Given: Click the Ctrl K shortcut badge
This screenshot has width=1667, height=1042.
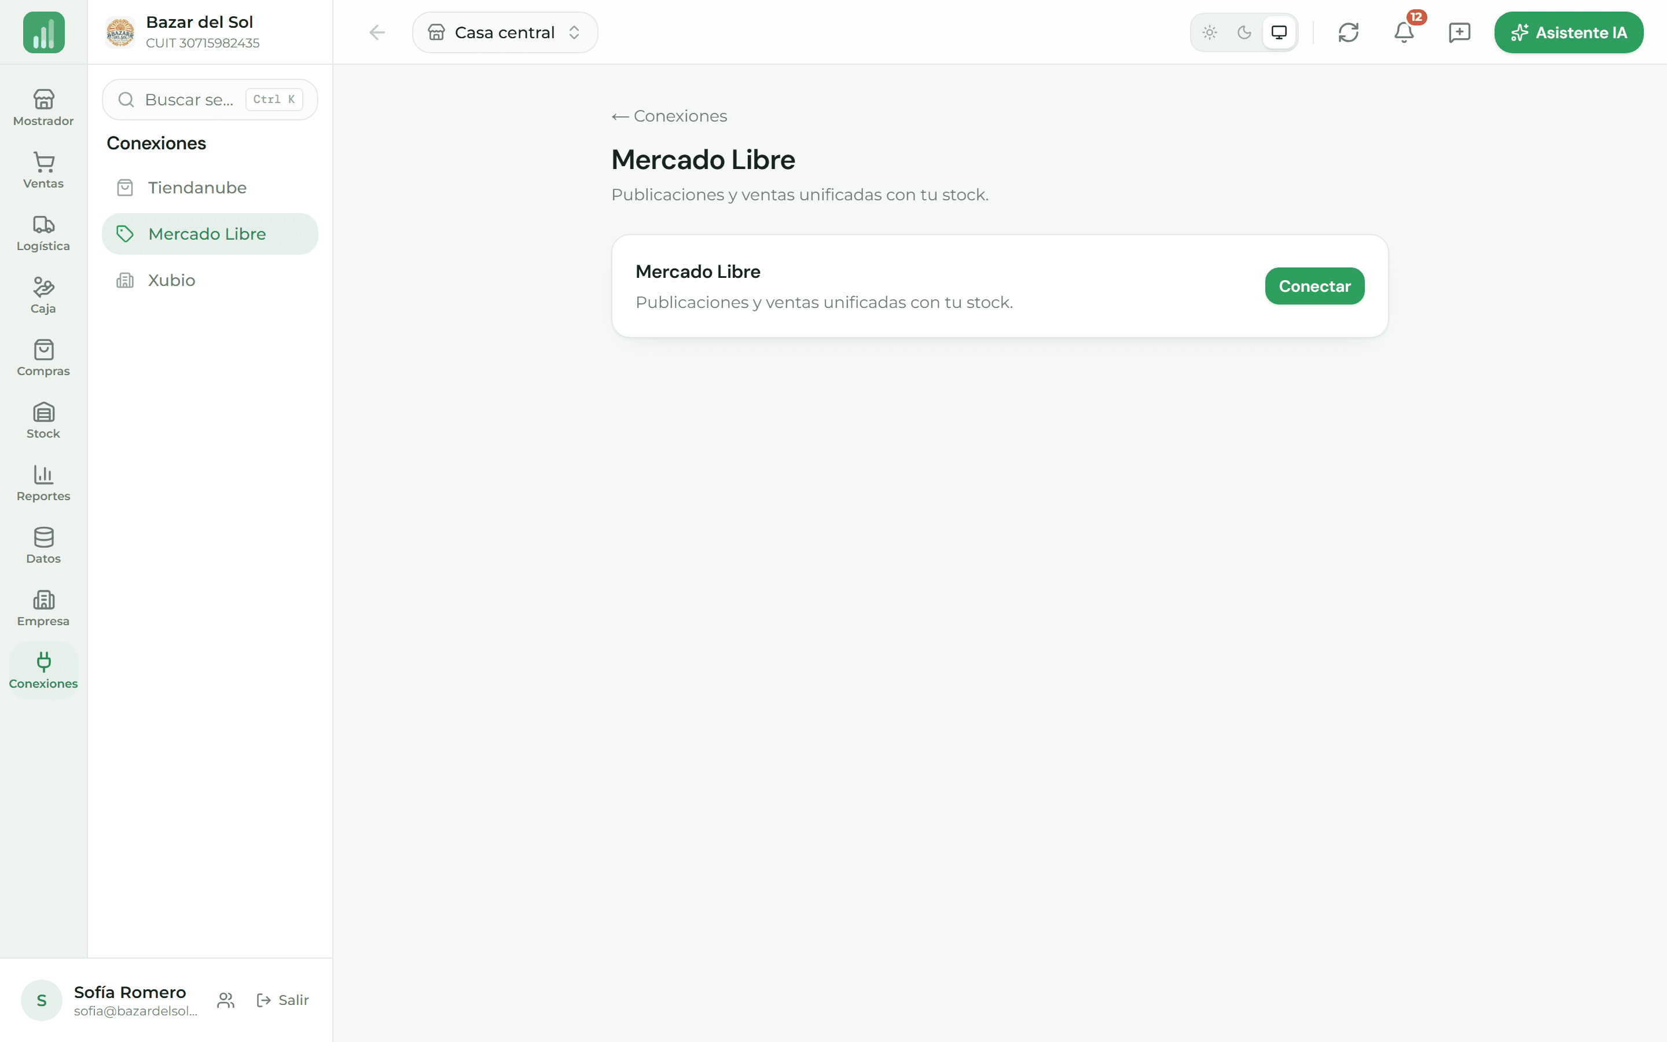Looking at the screenshot, I should click(x=274, y=99).
